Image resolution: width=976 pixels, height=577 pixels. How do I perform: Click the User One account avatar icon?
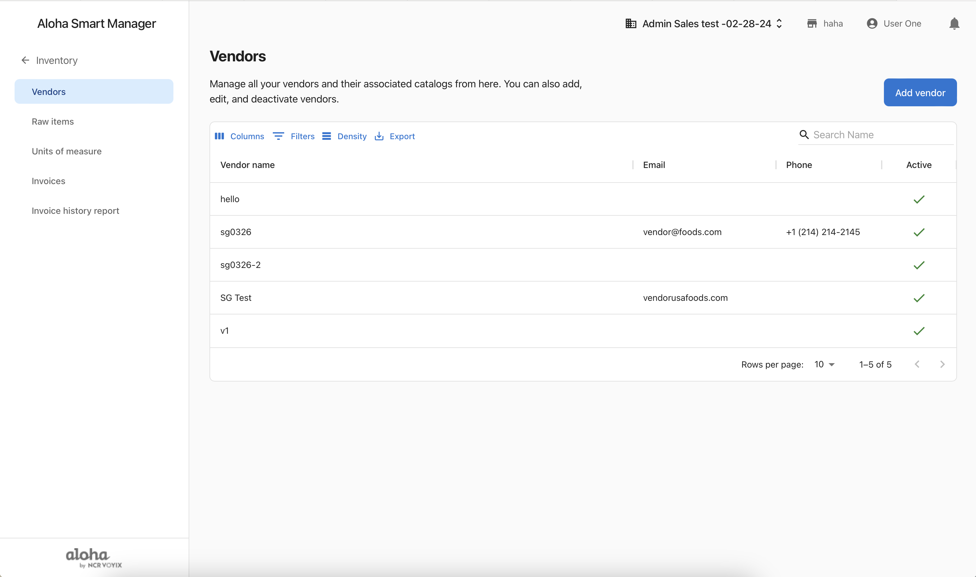click(x=872, y=24)
